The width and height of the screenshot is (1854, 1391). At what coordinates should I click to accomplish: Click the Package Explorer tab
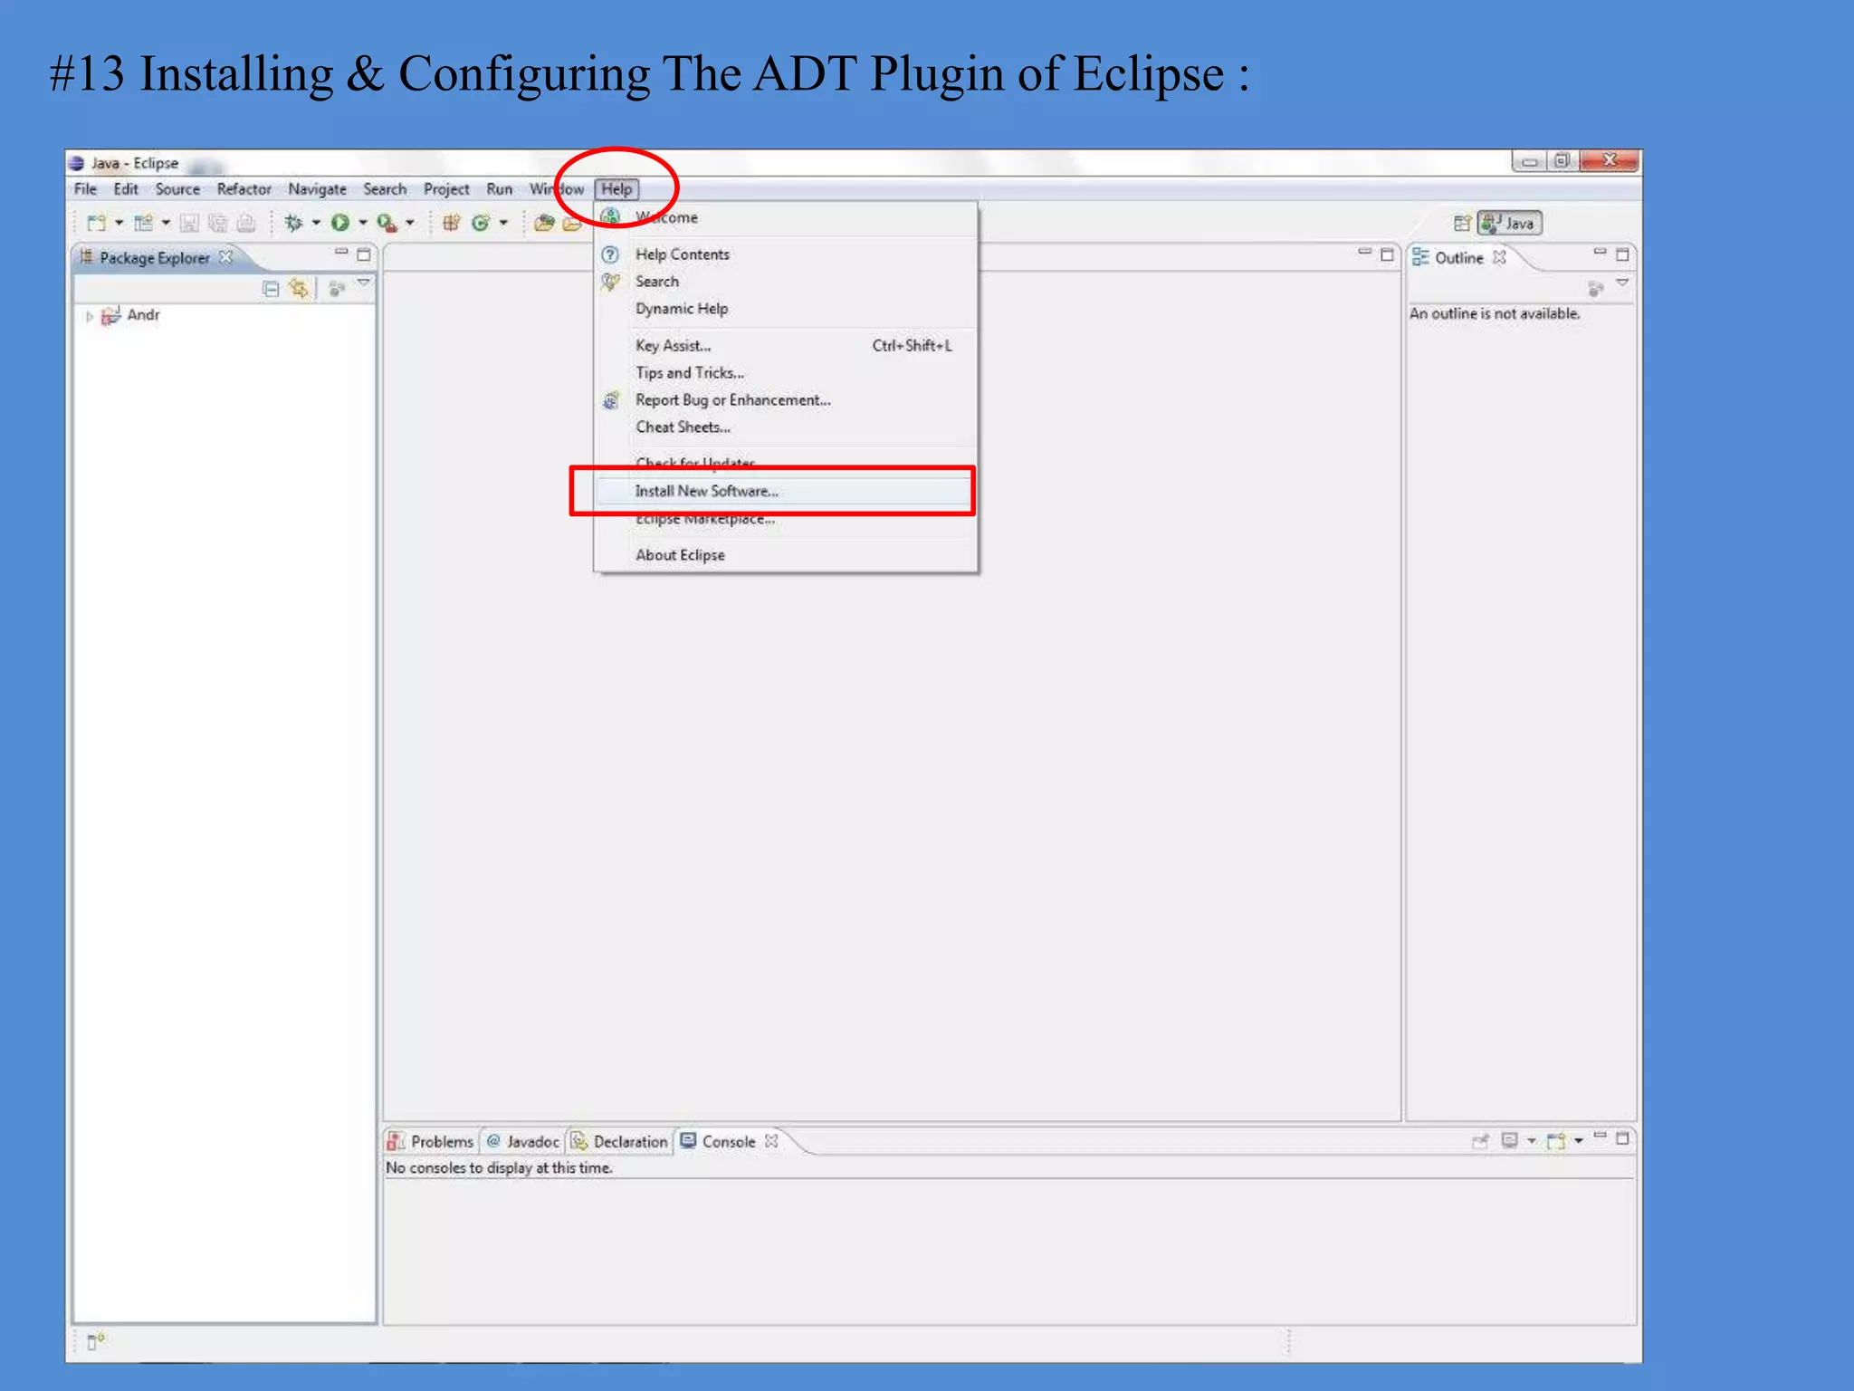(x=155, y=258)
